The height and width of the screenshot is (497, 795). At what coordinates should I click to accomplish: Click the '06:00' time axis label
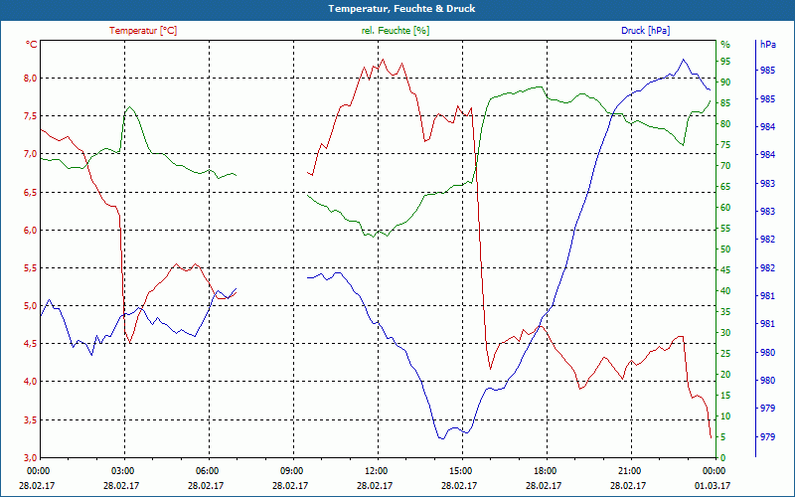coord(209,470)
